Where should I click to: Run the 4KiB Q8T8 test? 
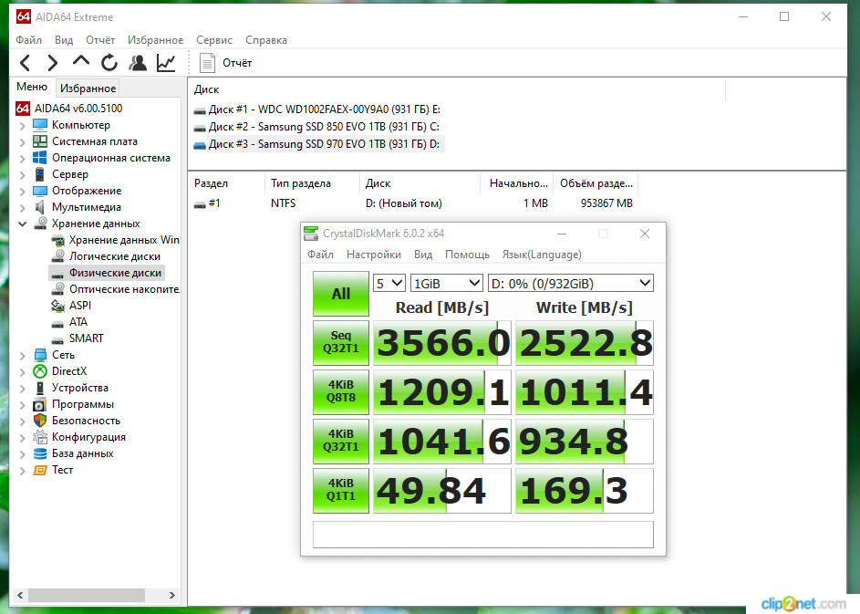[x=340, y=391]
